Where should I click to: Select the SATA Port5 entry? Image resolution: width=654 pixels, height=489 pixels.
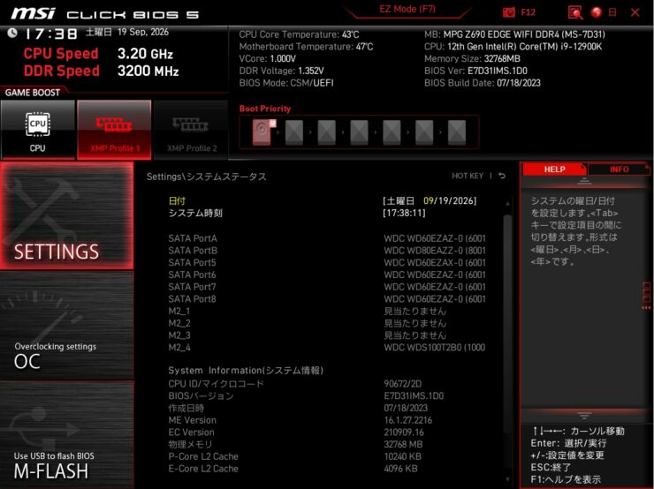pyautogui.click(x=327, y=262)
